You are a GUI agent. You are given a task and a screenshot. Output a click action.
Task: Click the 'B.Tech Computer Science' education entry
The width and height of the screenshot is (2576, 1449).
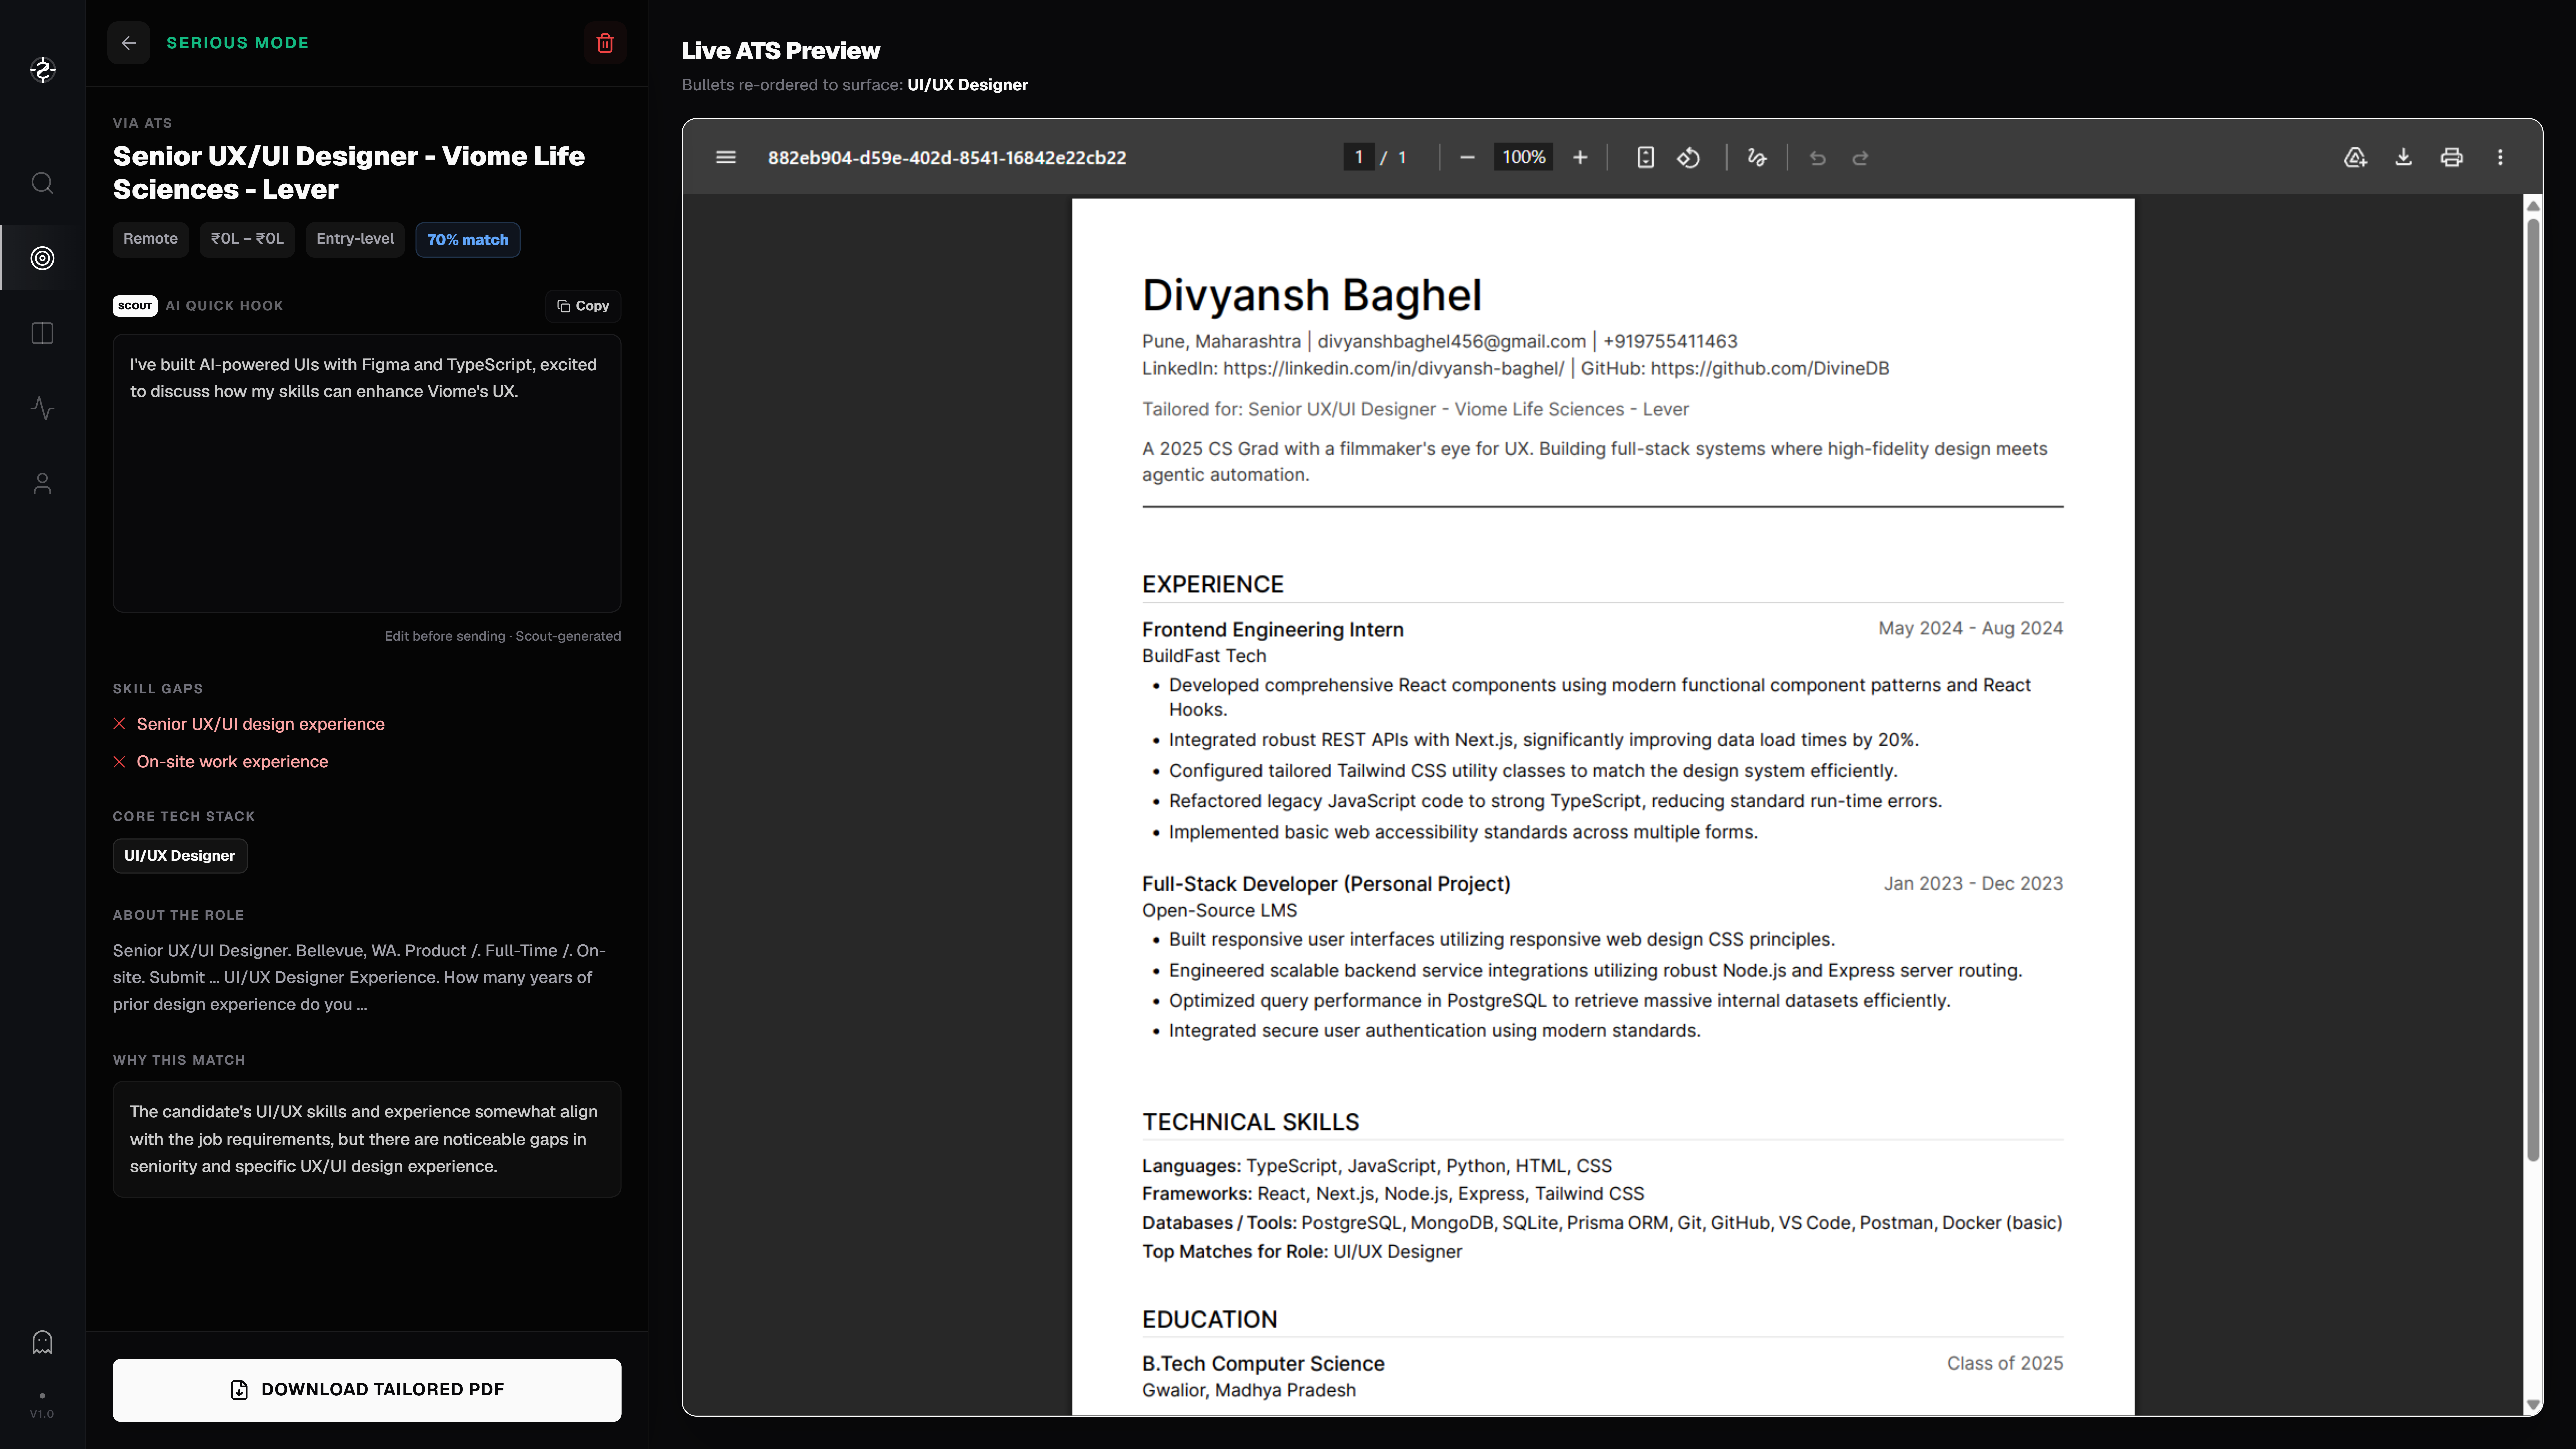(1263, 1364)
